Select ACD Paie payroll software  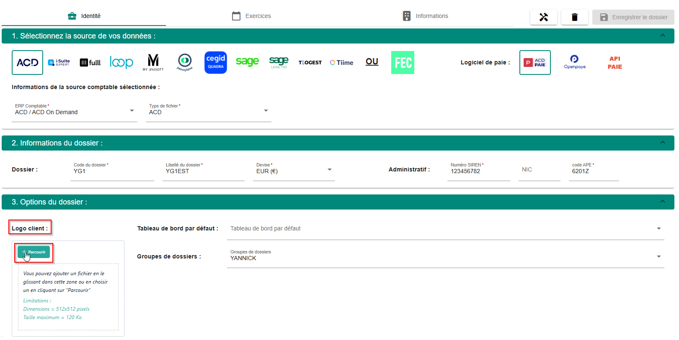[535, 62]
